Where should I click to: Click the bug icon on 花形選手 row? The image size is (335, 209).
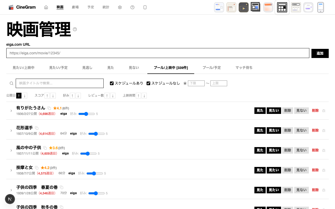point(324,130)
